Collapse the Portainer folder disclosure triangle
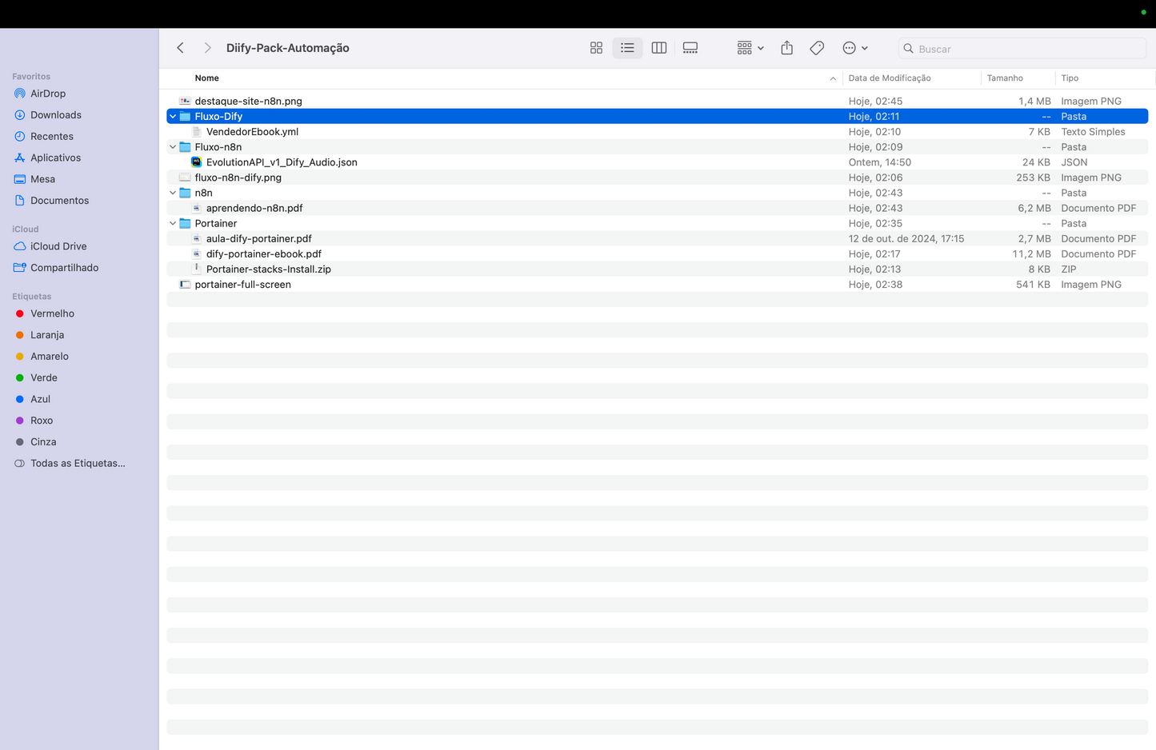Viewport: 1156px width, 750px height. pyautogui.click(x=173, y=224)
